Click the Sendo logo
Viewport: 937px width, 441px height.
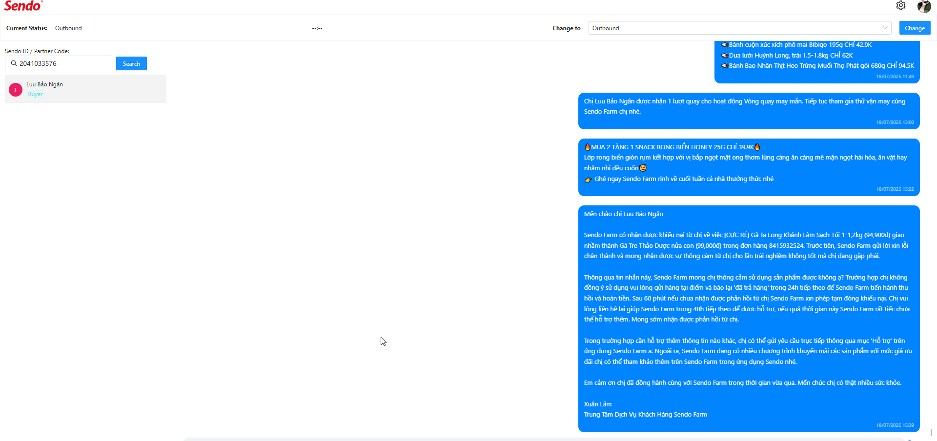[x=23, y=6]
